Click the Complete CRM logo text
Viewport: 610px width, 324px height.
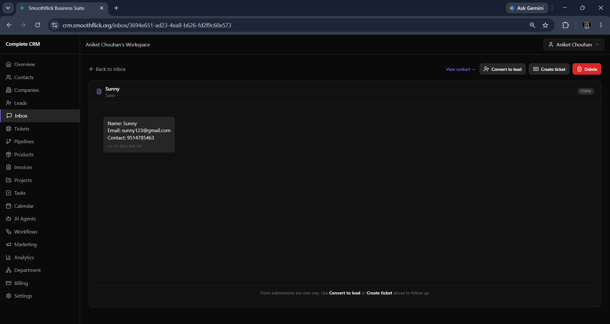23,44
